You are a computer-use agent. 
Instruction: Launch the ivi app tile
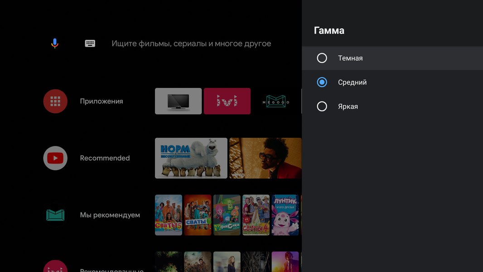pyautogui.click(x=227, y=101)
